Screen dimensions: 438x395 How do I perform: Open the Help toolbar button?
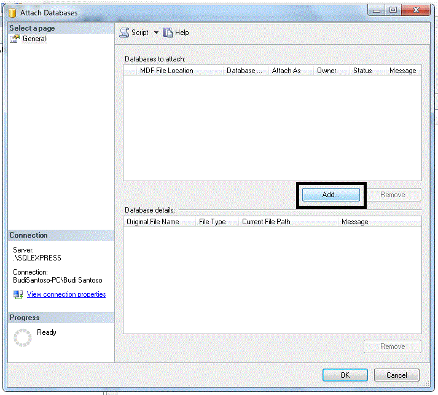(176, 33)
